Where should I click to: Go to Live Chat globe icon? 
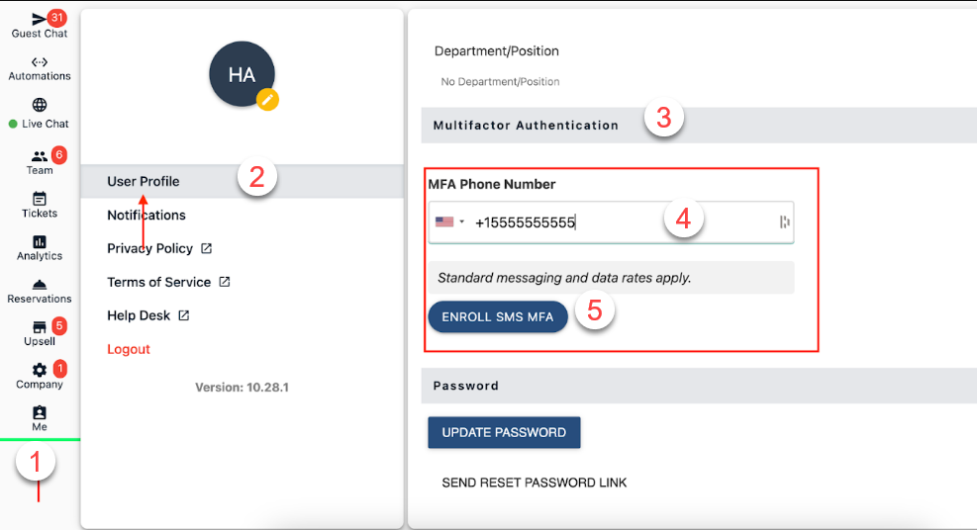coord(40,105)
